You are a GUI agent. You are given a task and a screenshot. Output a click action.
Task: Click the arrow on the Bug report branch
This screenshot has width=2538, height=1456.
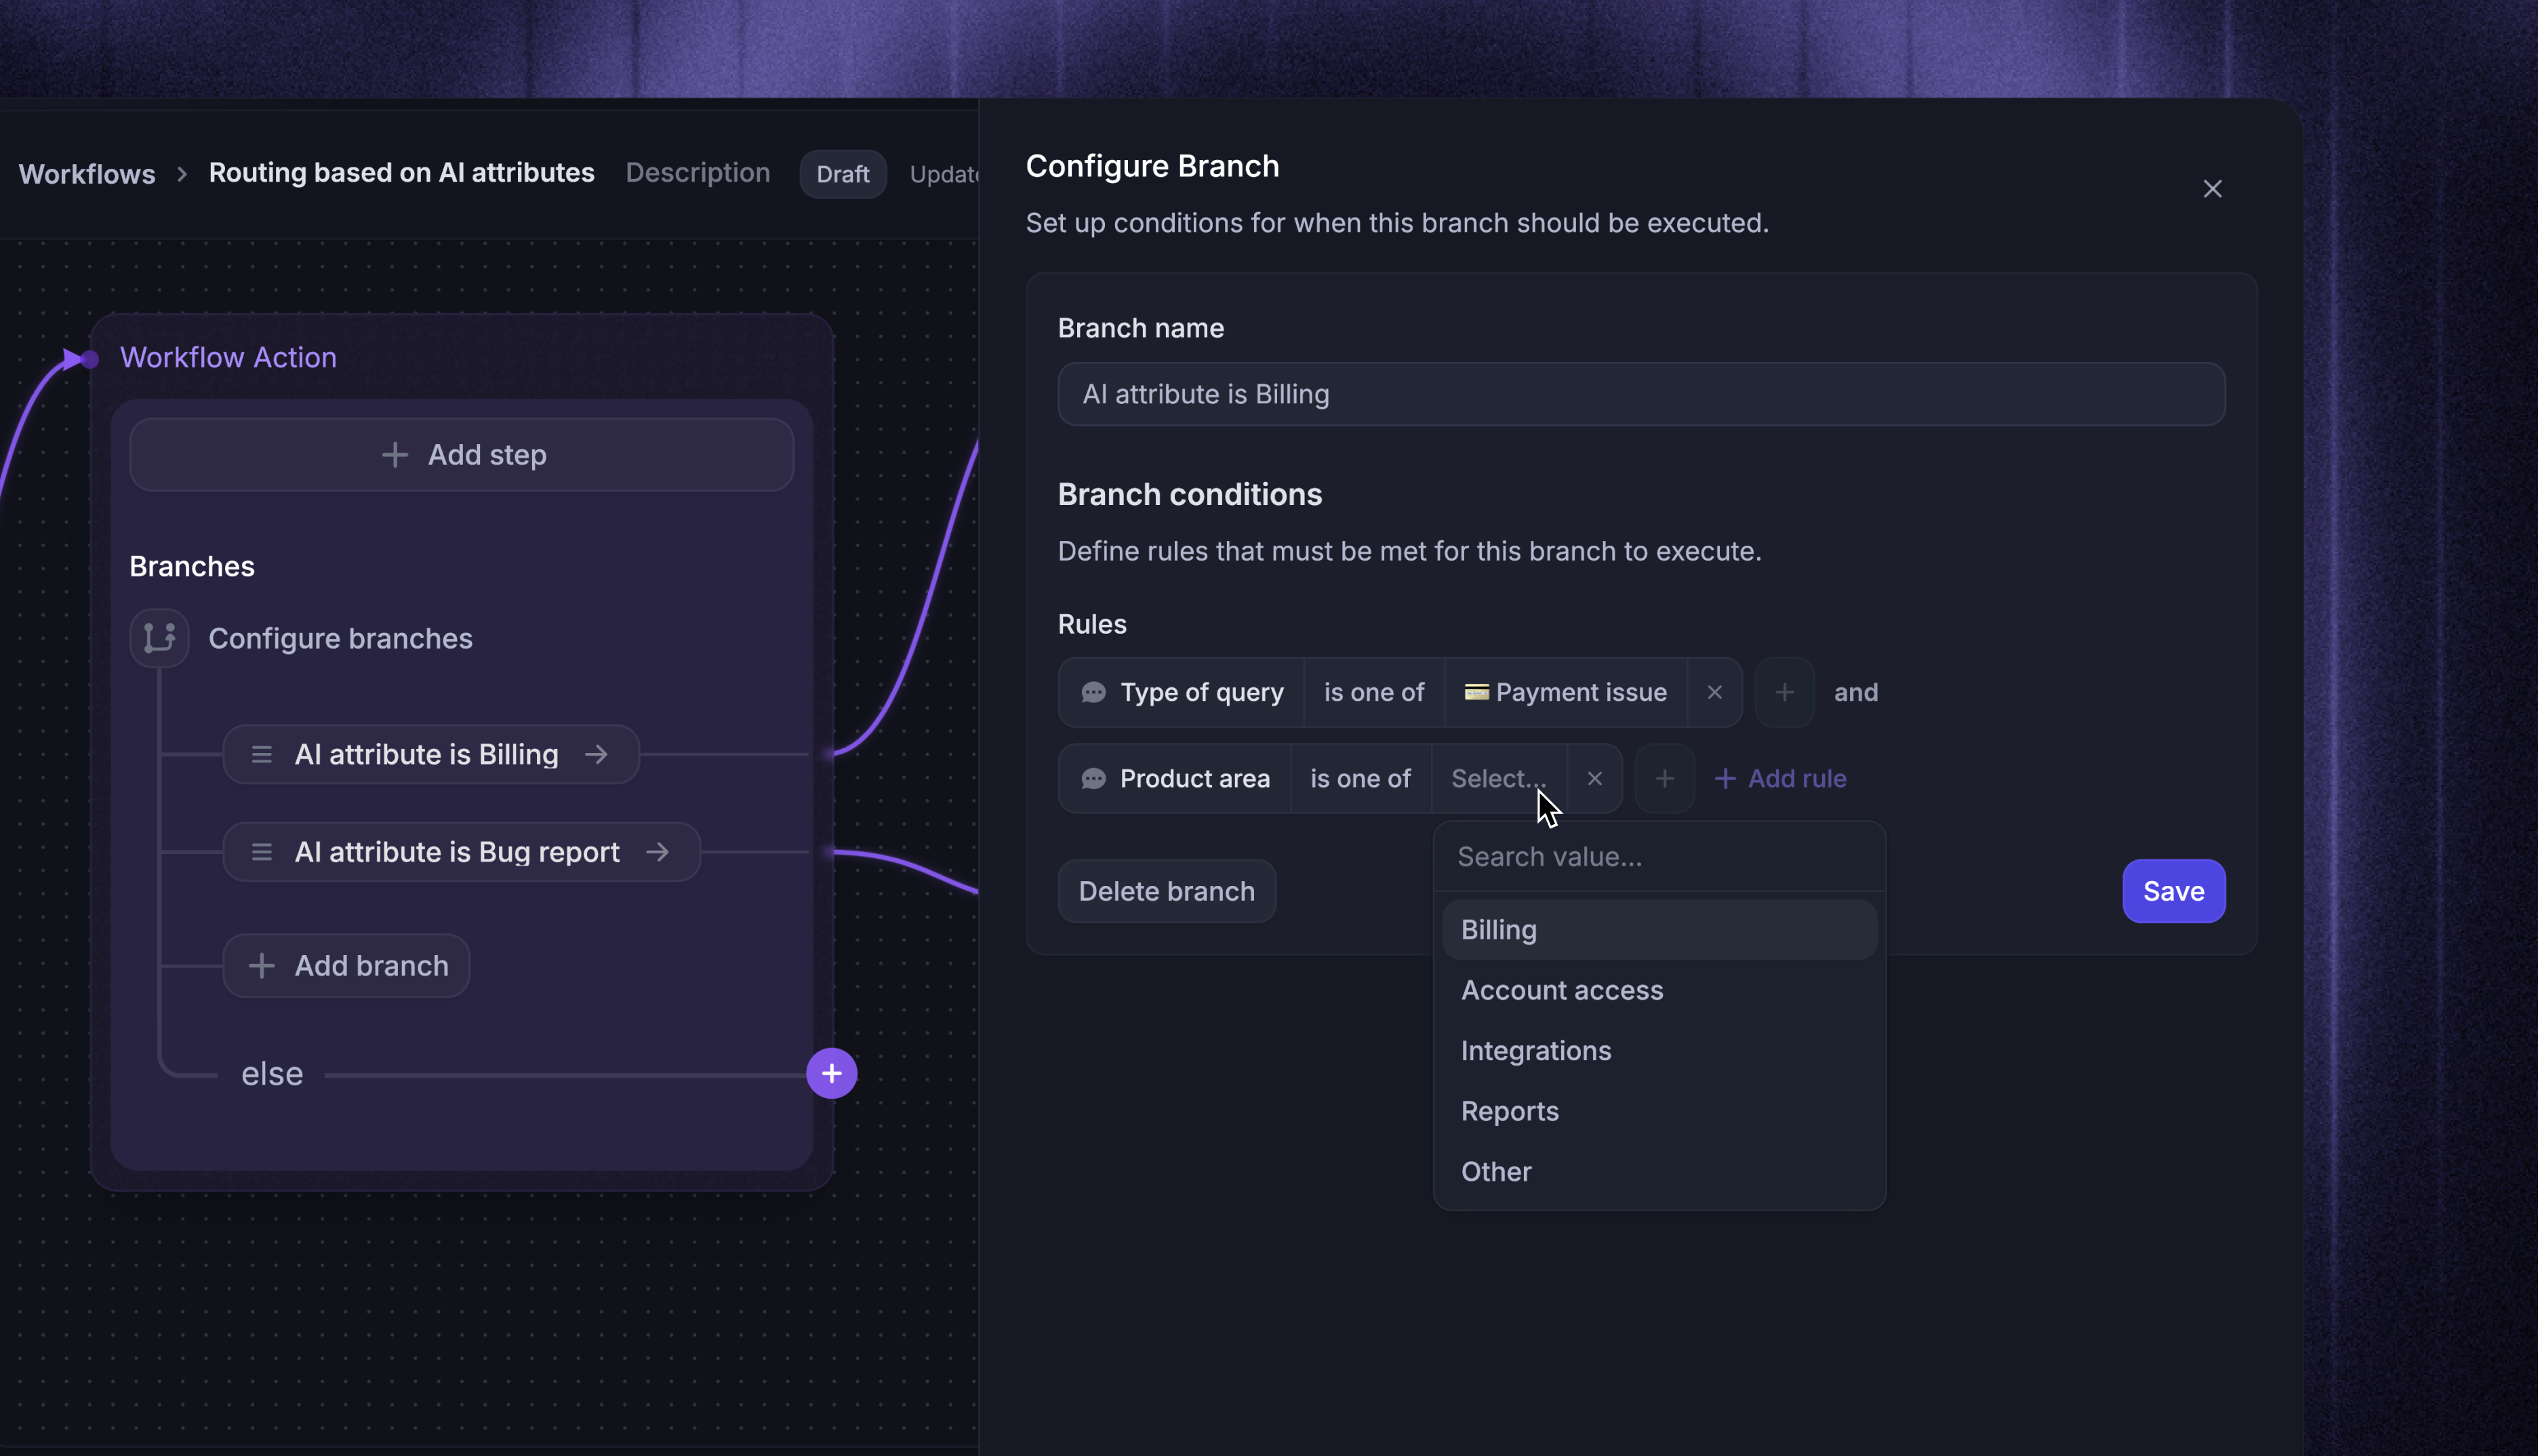point(658,852)
